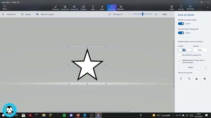
Task: Click the taskbar clock and date
Action: (198, 115)
